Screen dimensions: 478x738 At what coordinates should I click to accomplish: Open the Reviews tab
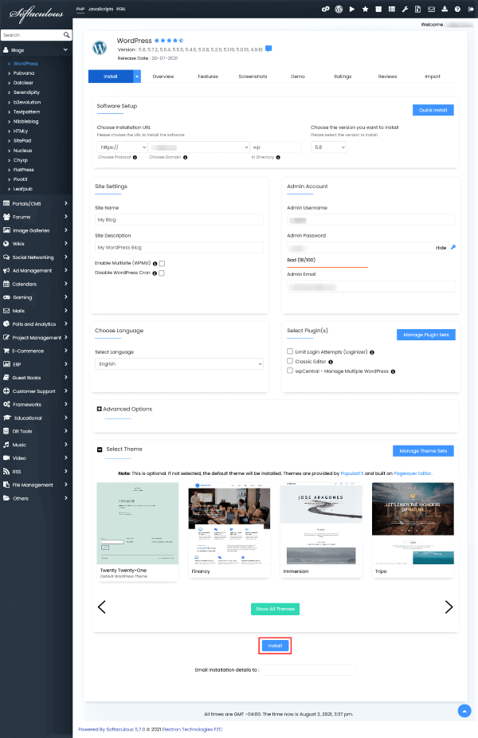pyautogui.click(x=387, y=77)
